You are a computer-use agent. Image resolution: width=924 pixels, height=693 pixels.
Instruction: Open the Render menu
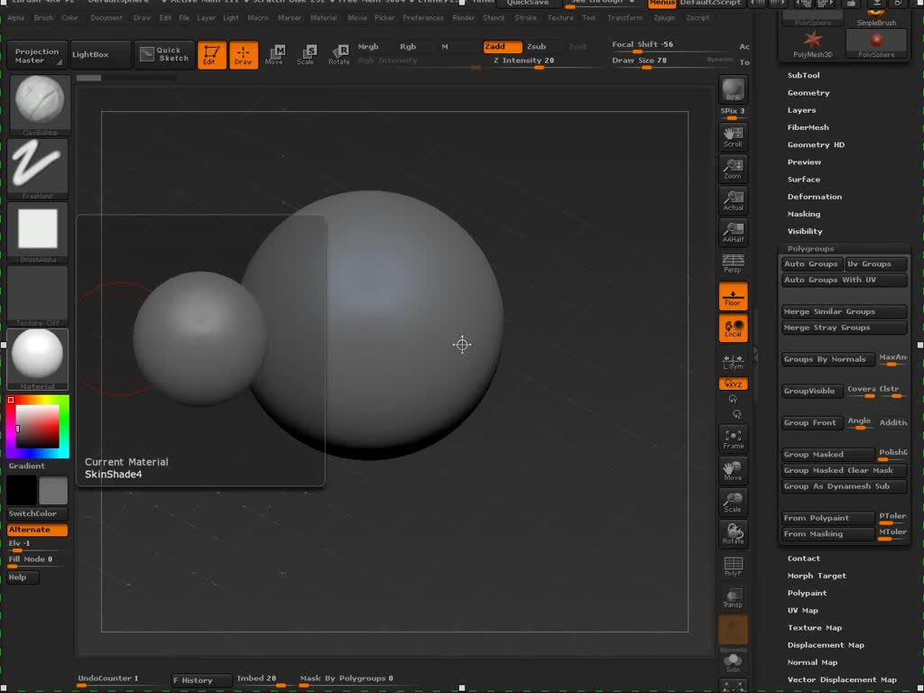(x=463, y=18)
